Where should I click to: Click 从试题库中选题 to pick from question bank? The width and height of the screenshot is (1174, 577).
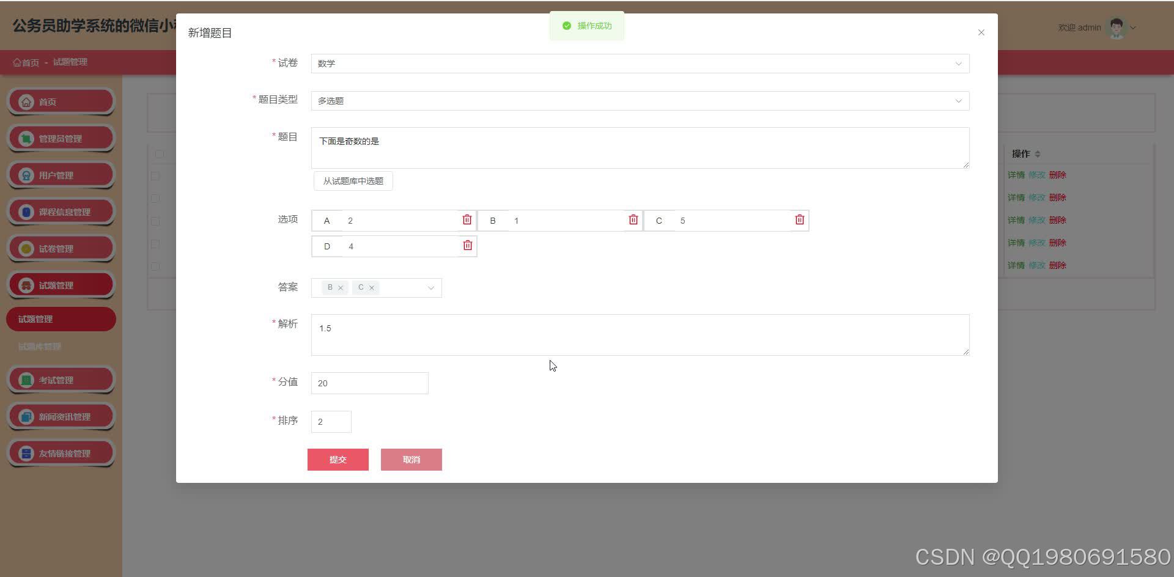pos(353,180)
